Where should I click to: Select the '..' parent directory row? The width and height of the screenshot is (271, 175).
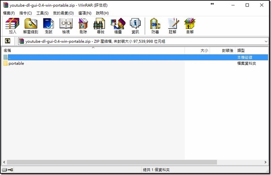click(136, 57)
